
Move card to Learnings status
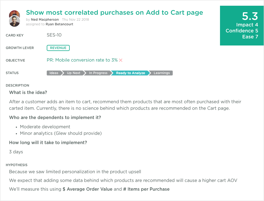162,73
